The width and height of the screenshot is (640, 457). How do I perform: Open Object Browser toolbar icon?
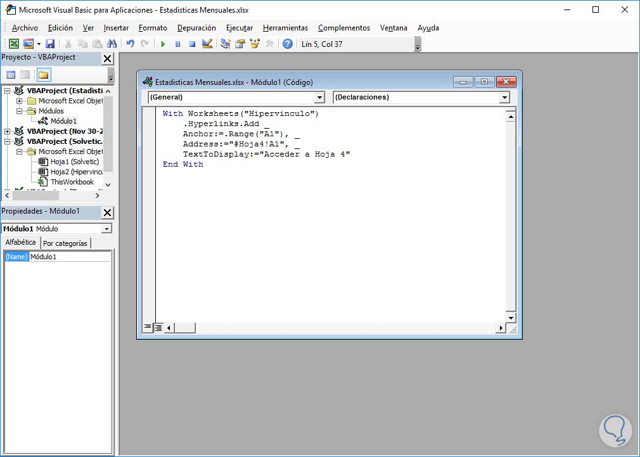pos(255,44)
